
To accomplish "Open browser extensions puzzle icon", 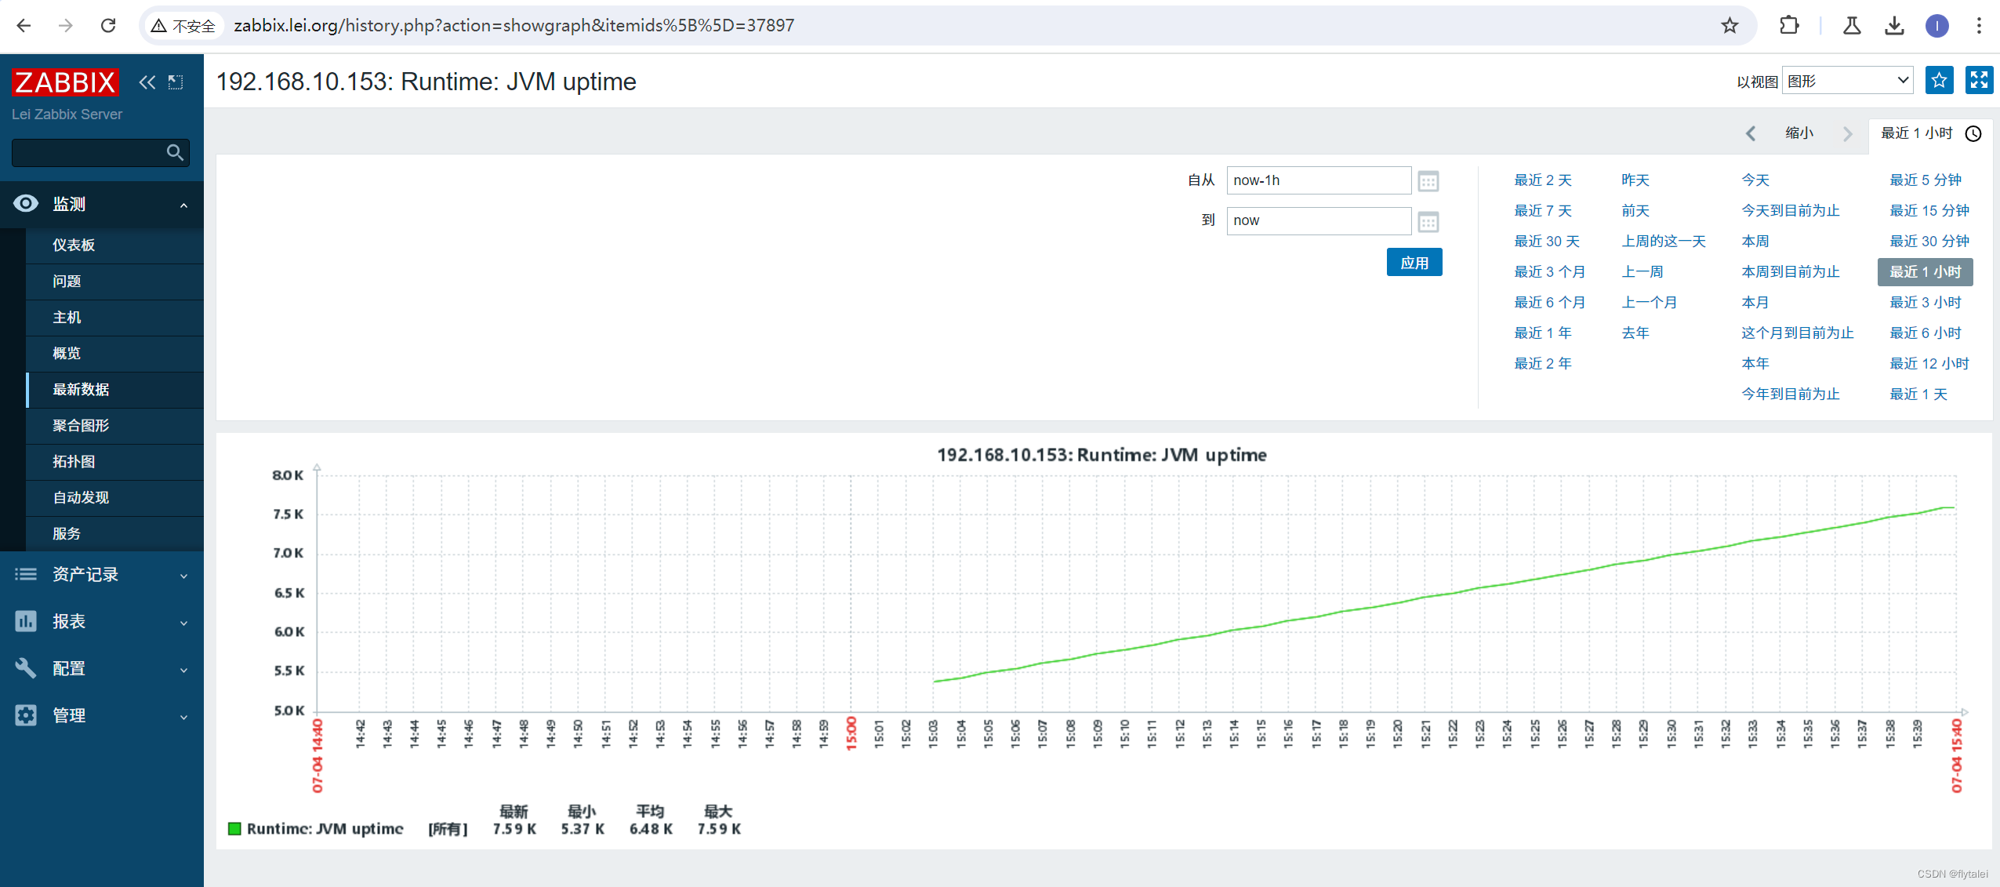I will 1789,25.
